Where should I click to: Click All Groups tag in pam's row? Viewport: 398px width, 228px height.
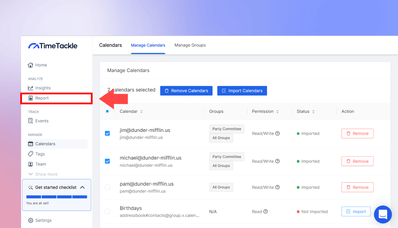click(x=221, y=187)
